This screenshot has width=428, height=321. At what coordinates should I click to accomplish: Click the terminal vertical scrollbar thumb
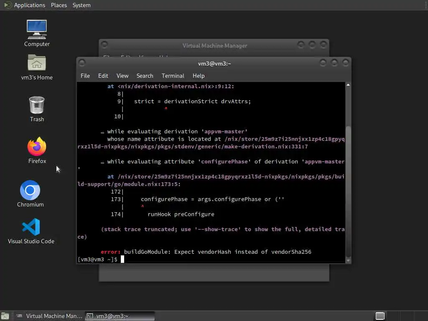348,192
